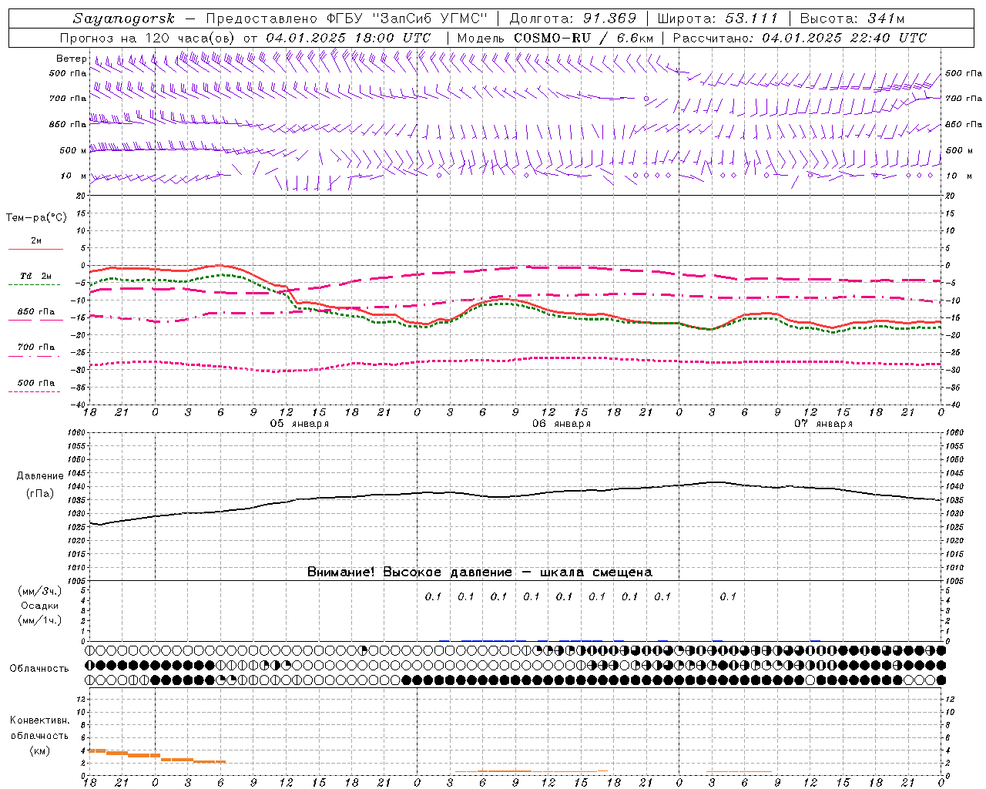Click the (мм/3ч.) precipitation unit label
The image size is (986, 789).
pos(40,591)
